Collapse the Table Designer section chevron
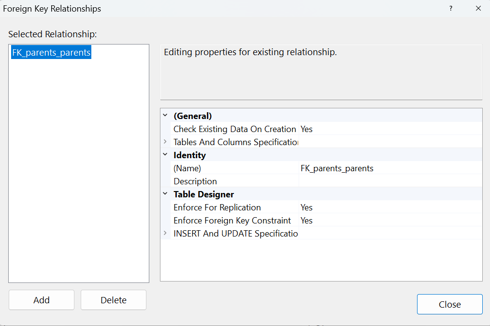490x326 pixels. 165,194
